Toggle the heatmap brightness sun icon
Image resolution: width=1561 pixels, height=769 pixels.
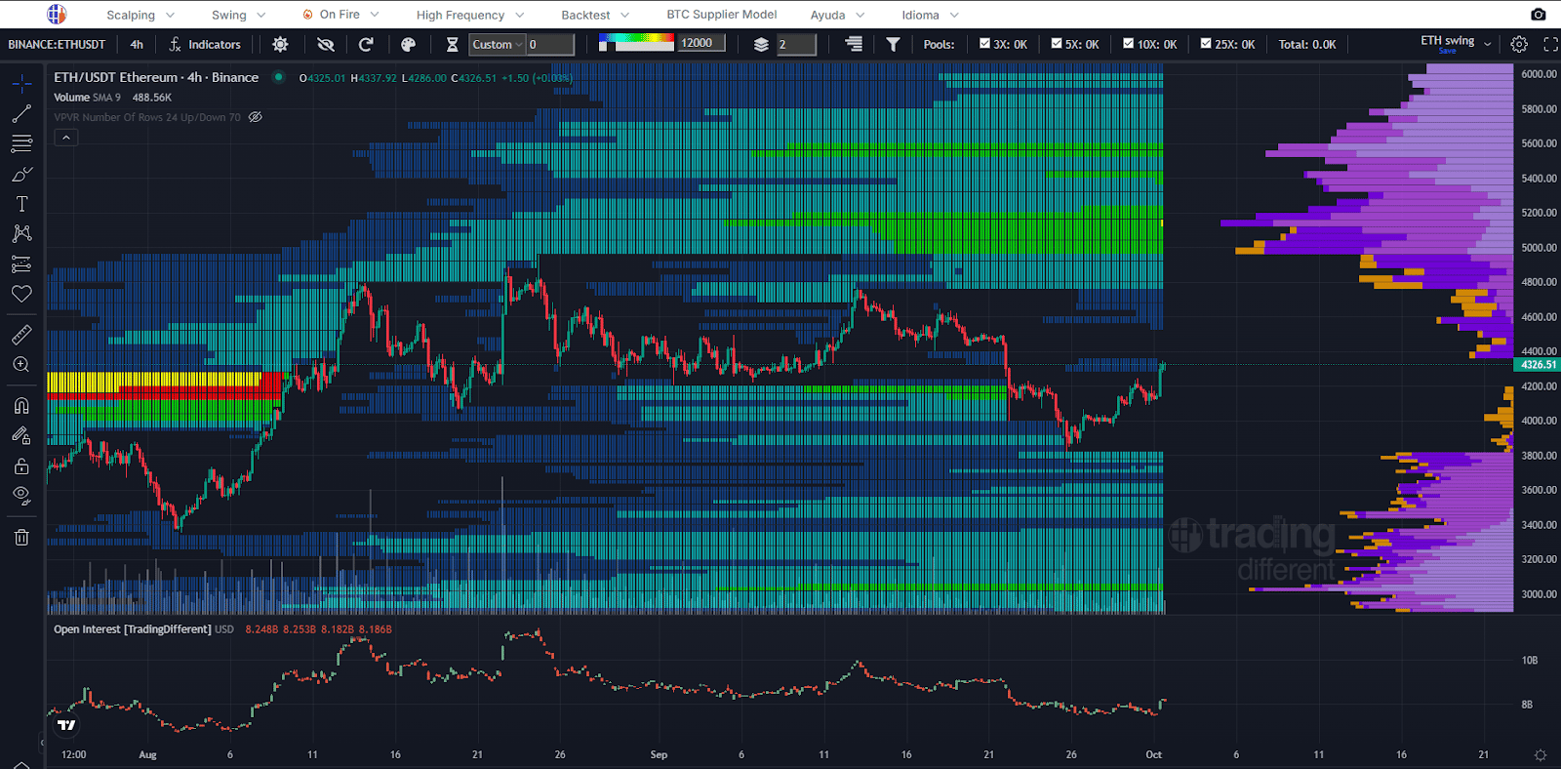point(281,44)
